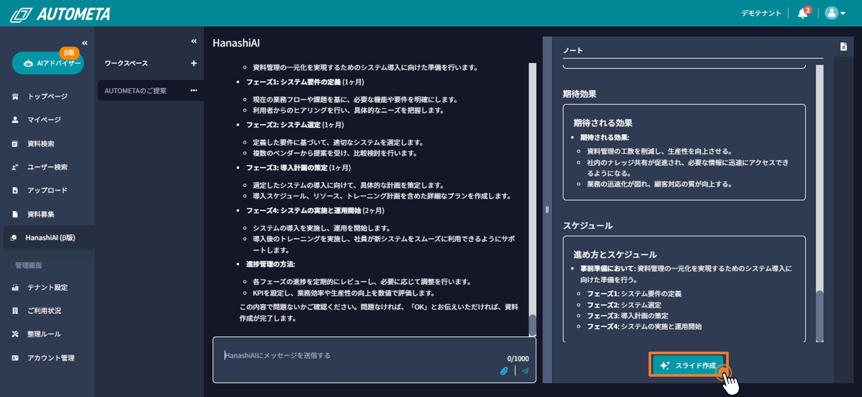Image resolution: width=862 pixels, height=397 pixels.
Task: Click the マイページ person icon
Action: tap(15, 120)
